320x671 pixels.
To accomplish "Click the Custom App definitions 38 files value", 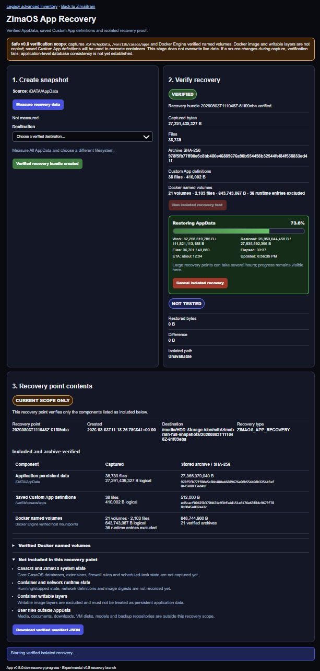I will 187,177.
